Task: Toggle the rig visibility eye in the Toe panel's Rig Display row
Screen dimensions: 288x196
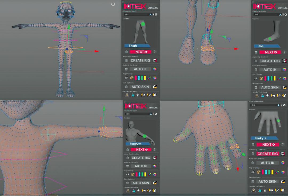Action: 256,79
